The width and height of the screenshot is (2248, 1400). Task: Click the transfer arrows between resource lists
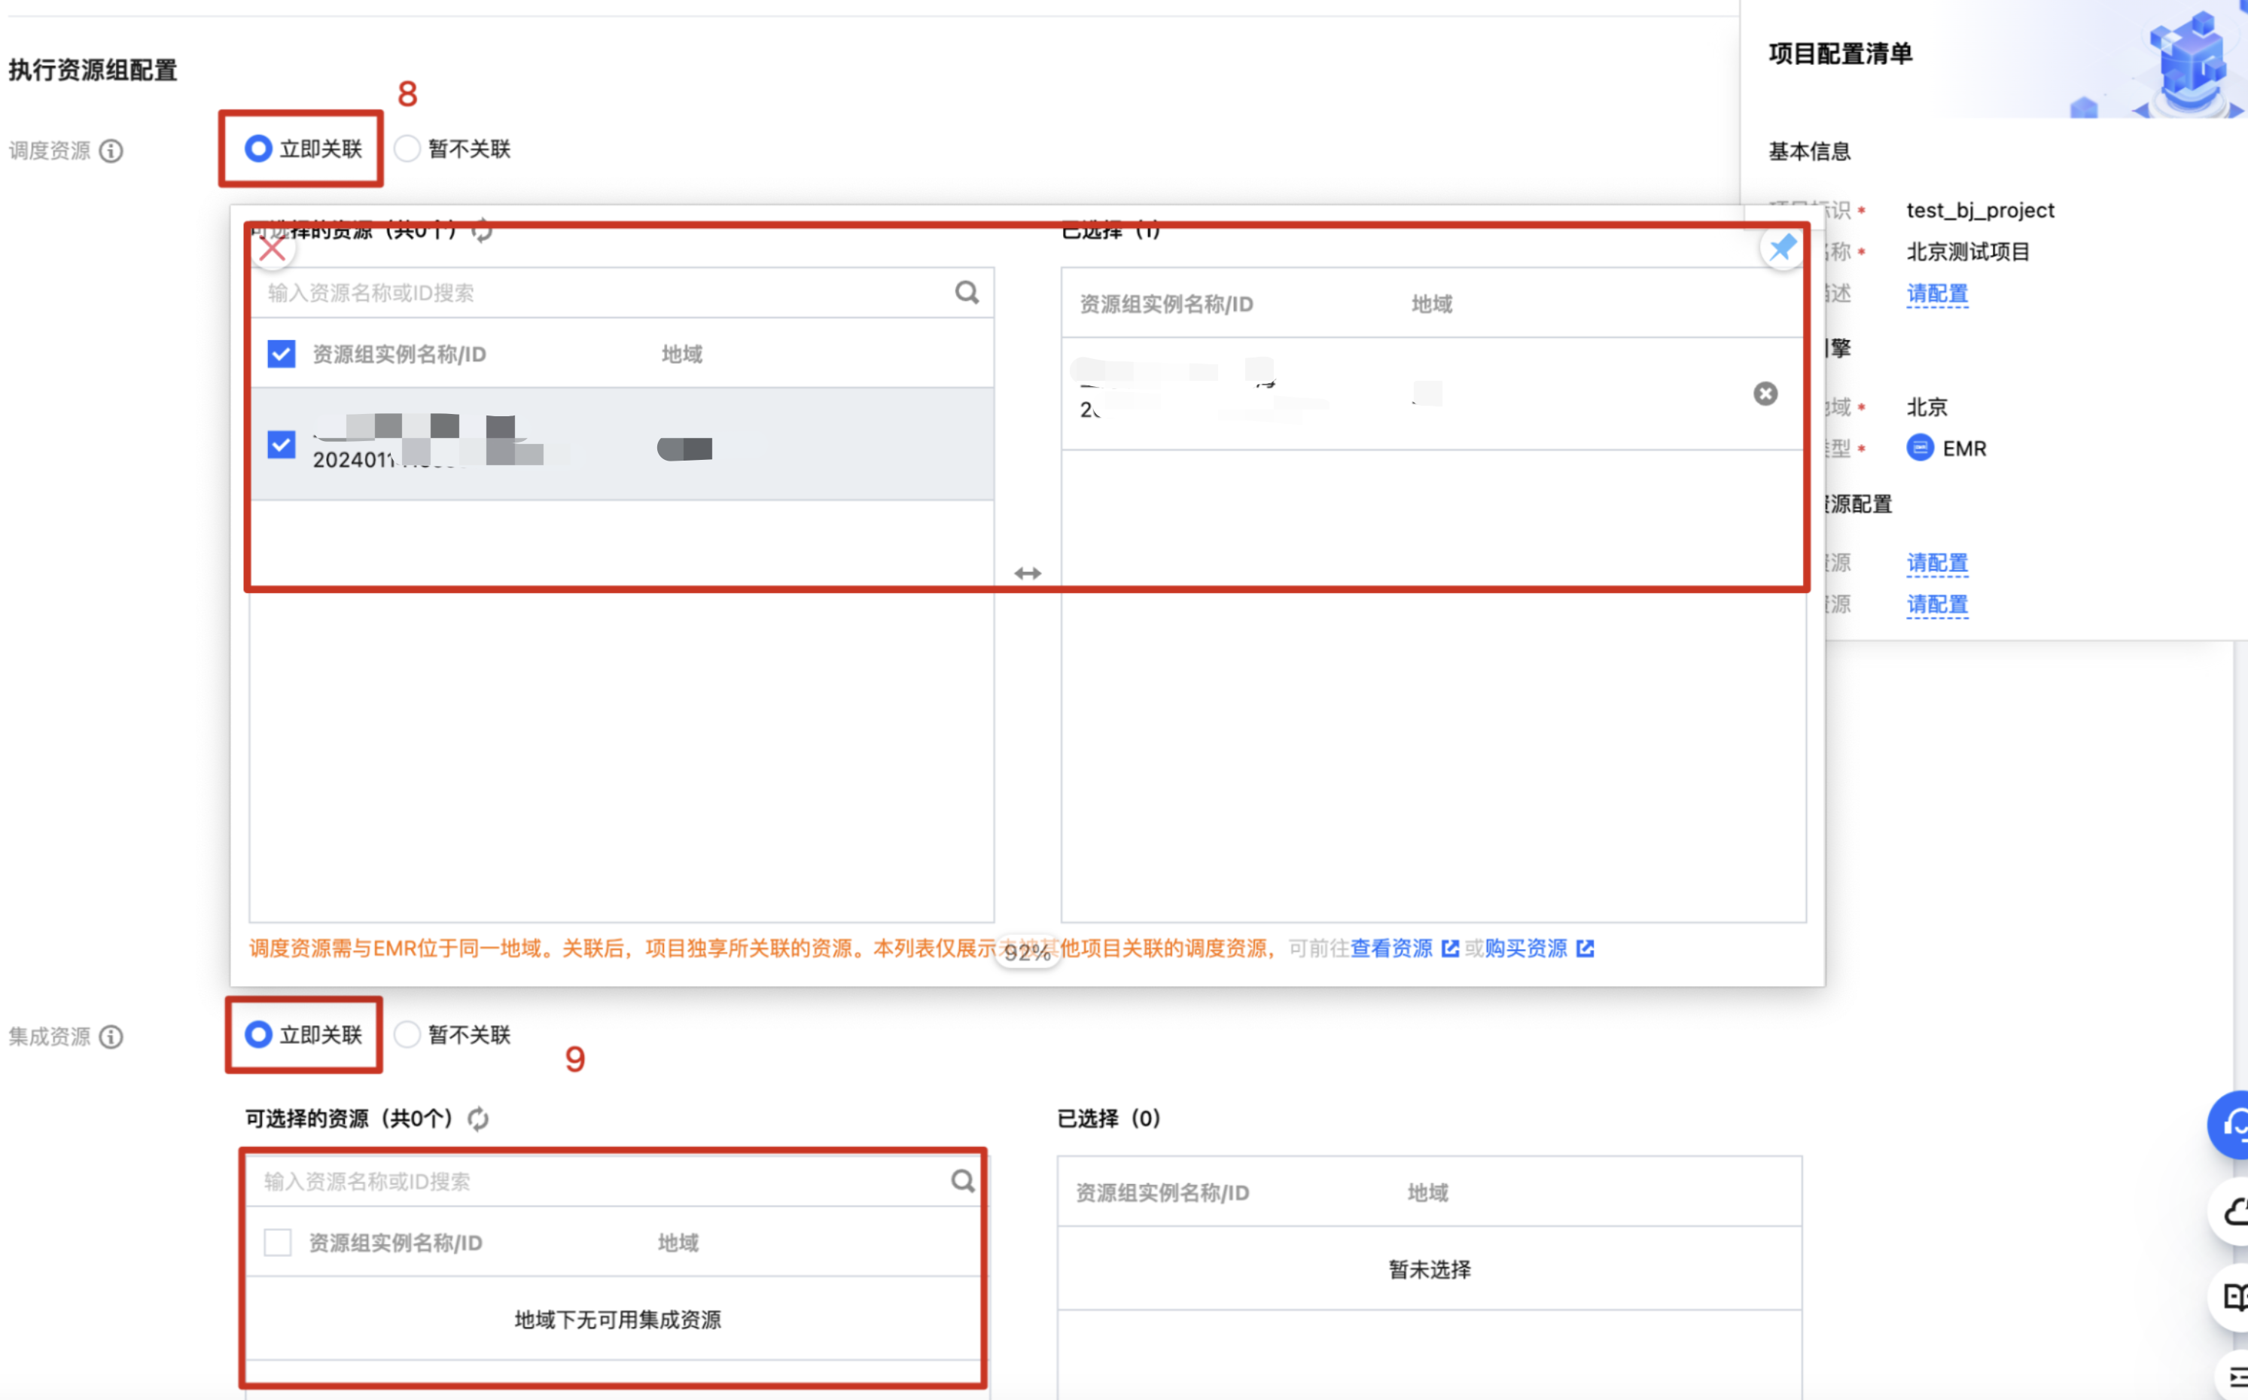coord(1027,573)
